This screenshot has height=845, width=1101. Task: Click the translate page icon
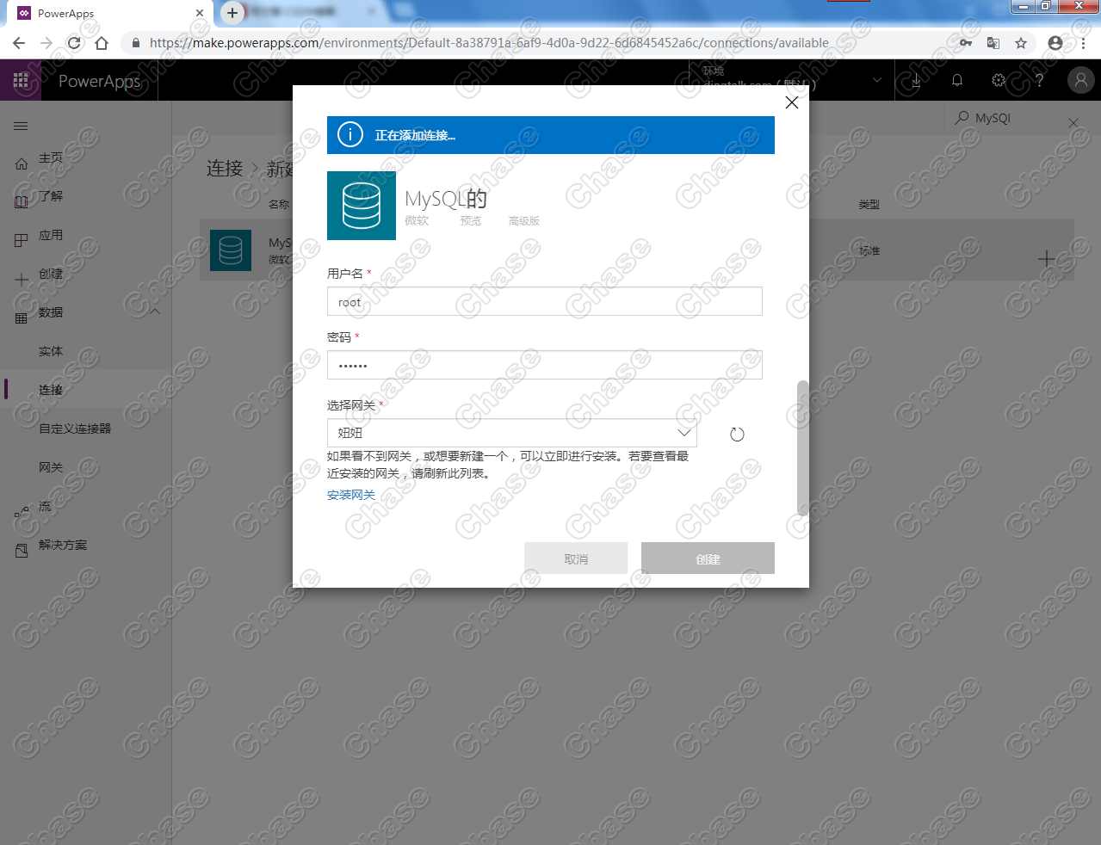993,43
